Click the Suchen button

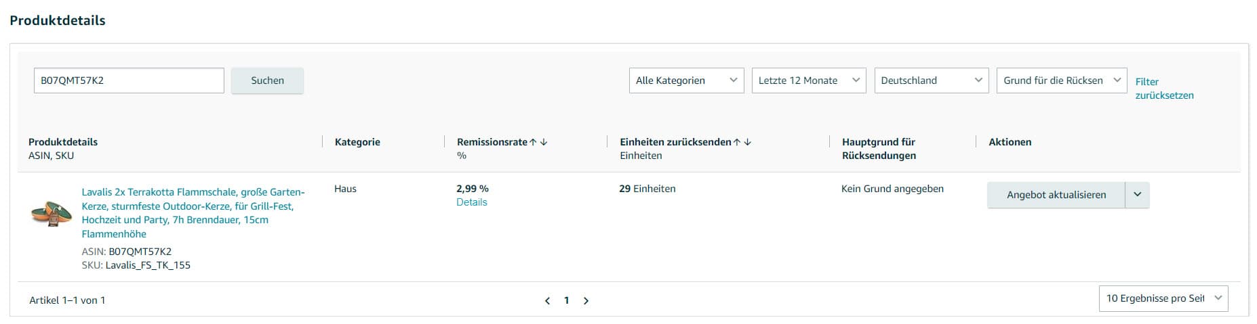[x=267, y=80]
